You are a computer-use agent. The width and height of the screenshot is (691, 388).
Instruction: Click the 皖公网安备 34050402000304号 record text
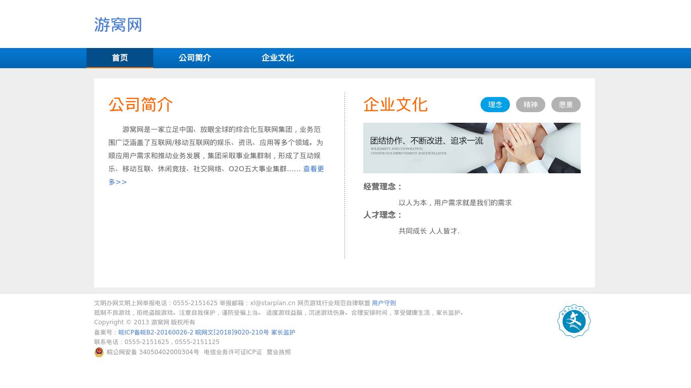click(153, 352)
